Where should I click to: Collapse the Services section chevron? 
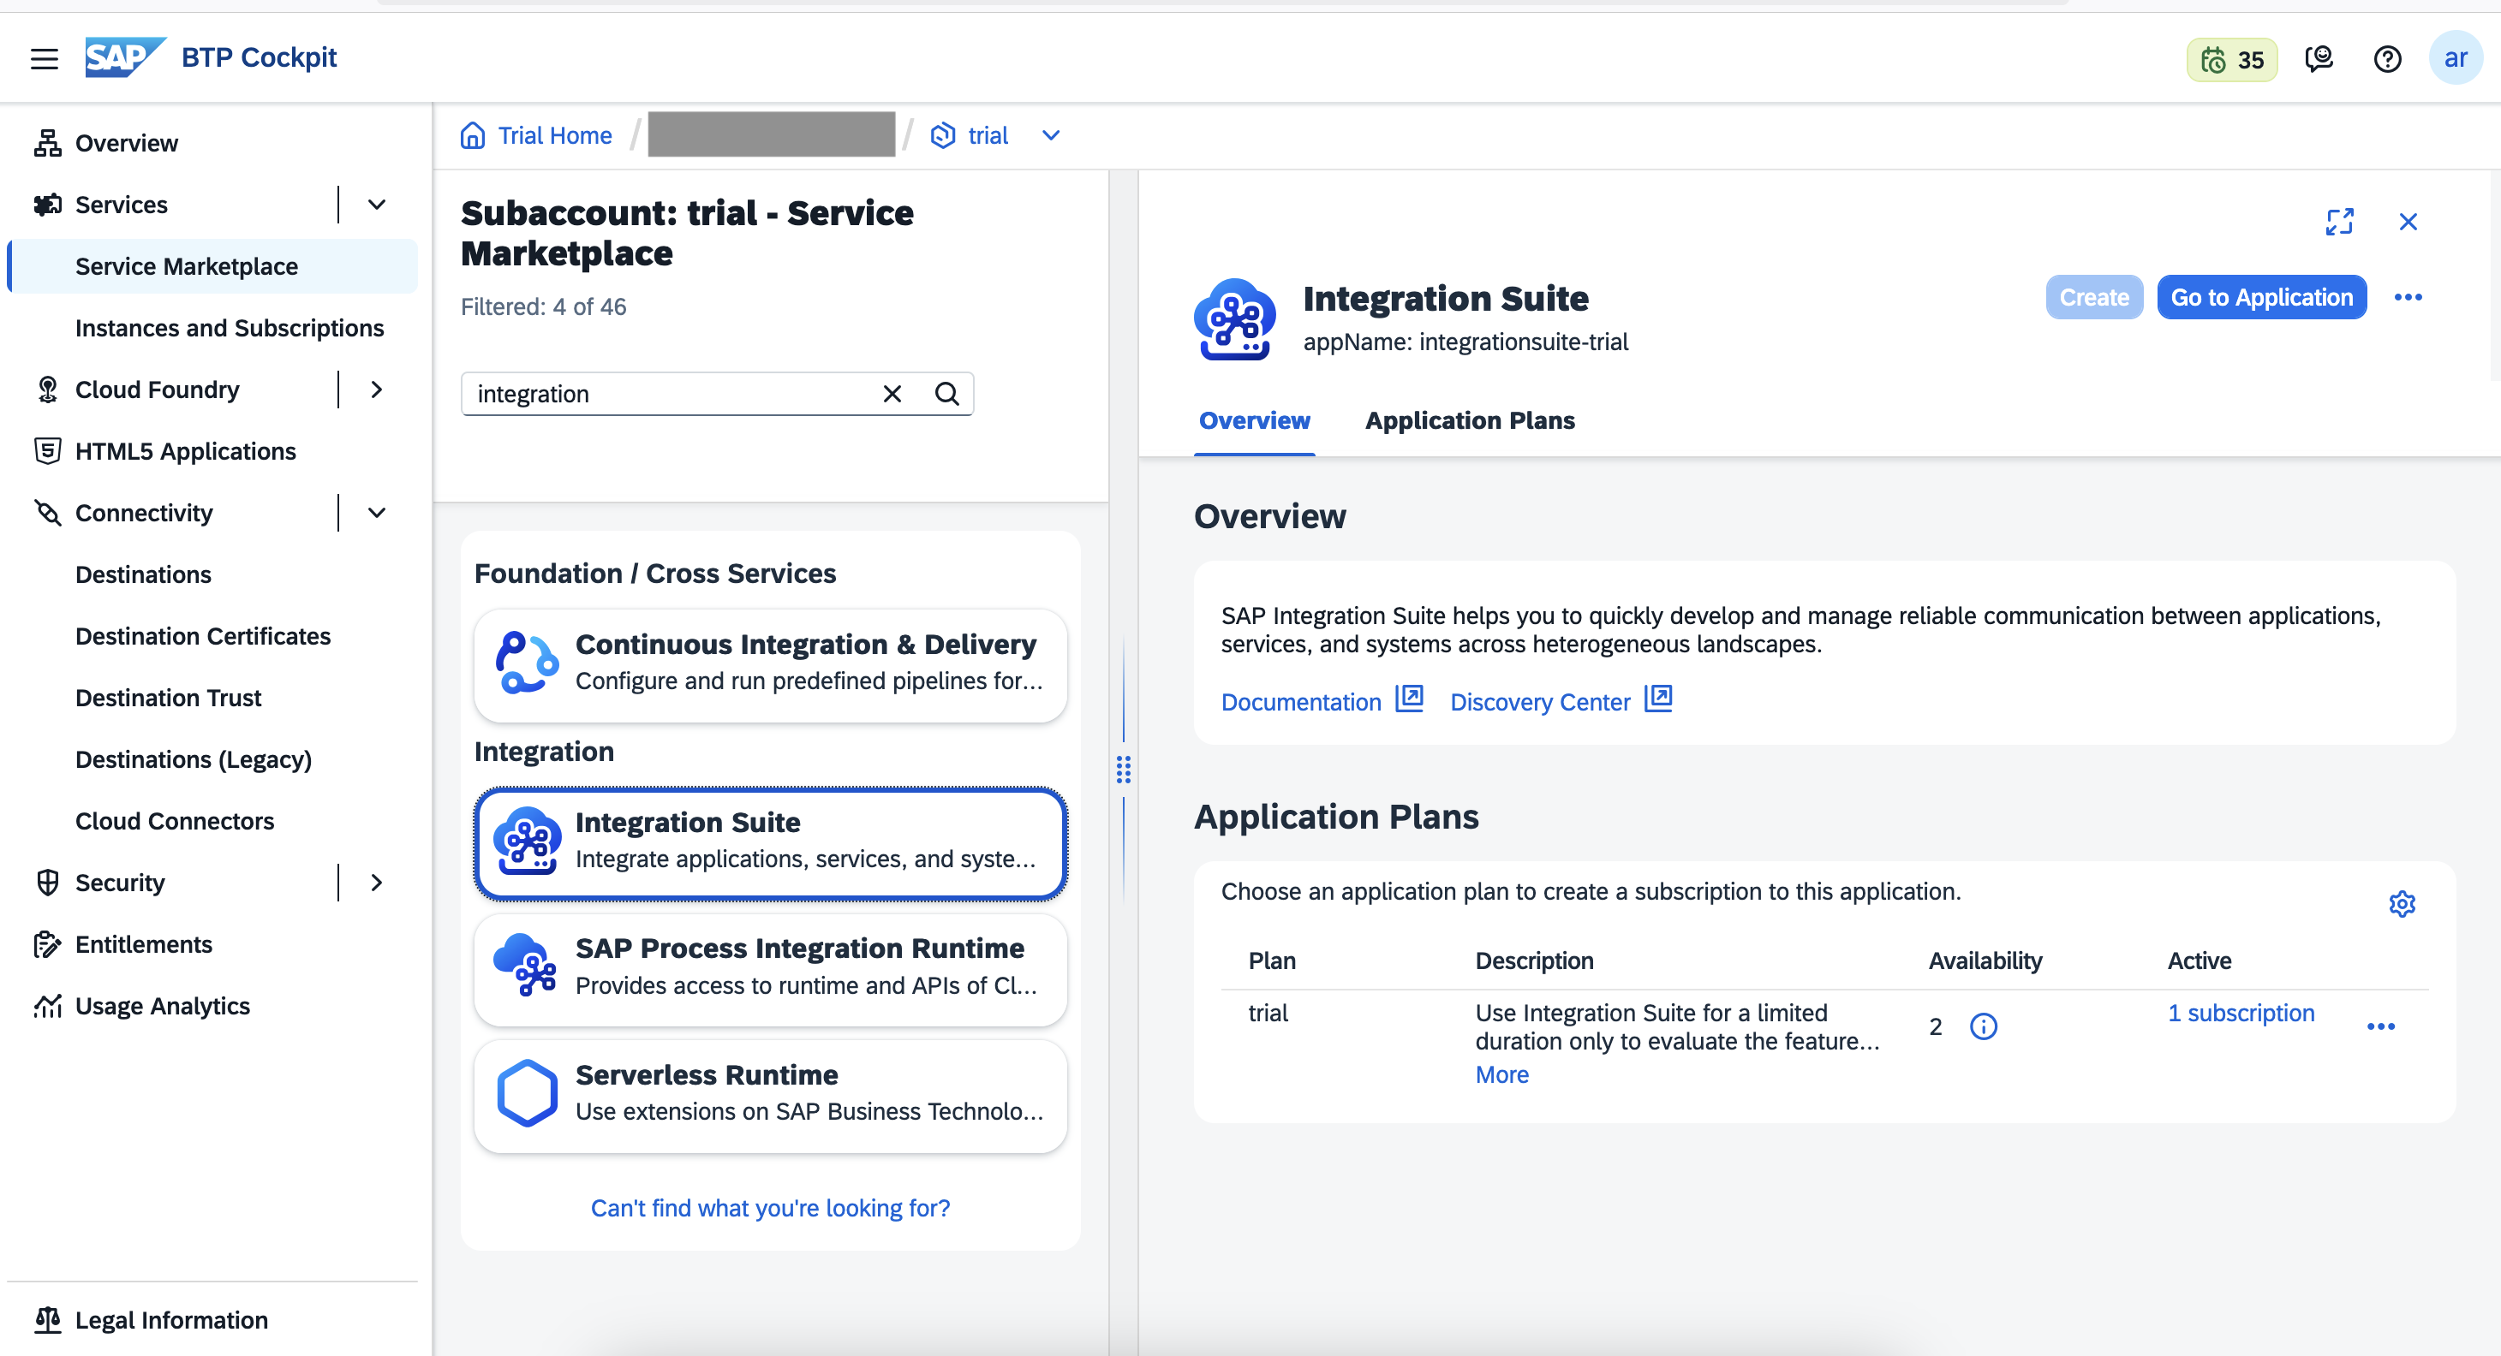click(x=377, y=204)
